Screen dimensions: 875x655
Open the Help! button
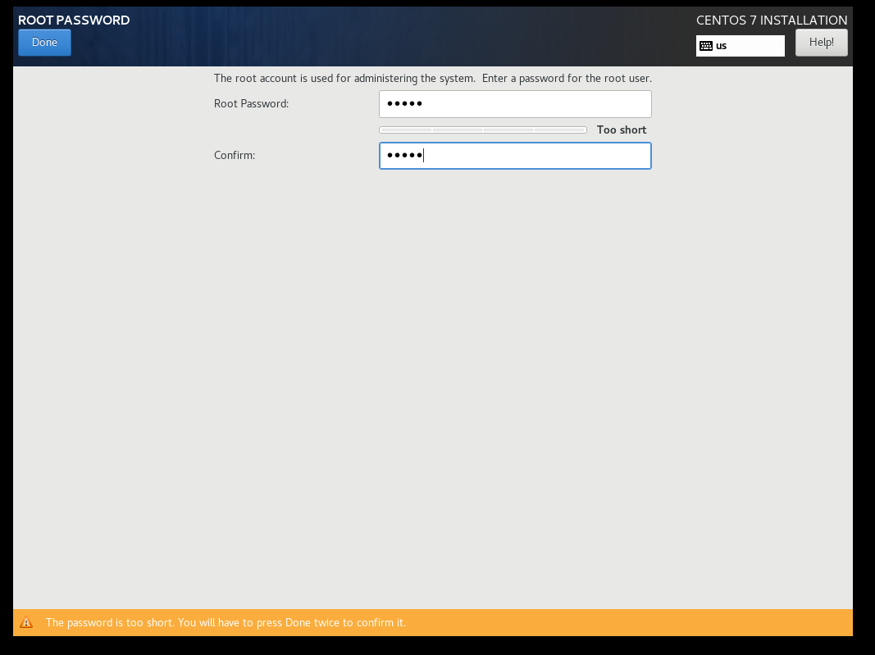click(x=822, y=43)
